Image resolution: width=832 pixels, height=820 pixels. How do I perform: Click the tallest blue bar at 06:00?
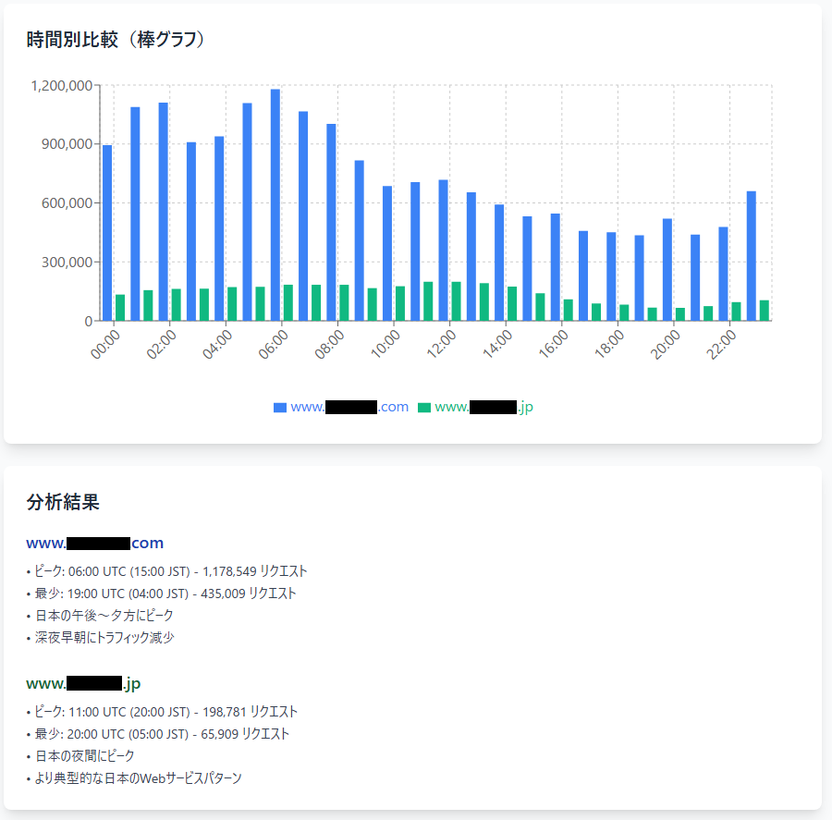[x=275, y=205]
